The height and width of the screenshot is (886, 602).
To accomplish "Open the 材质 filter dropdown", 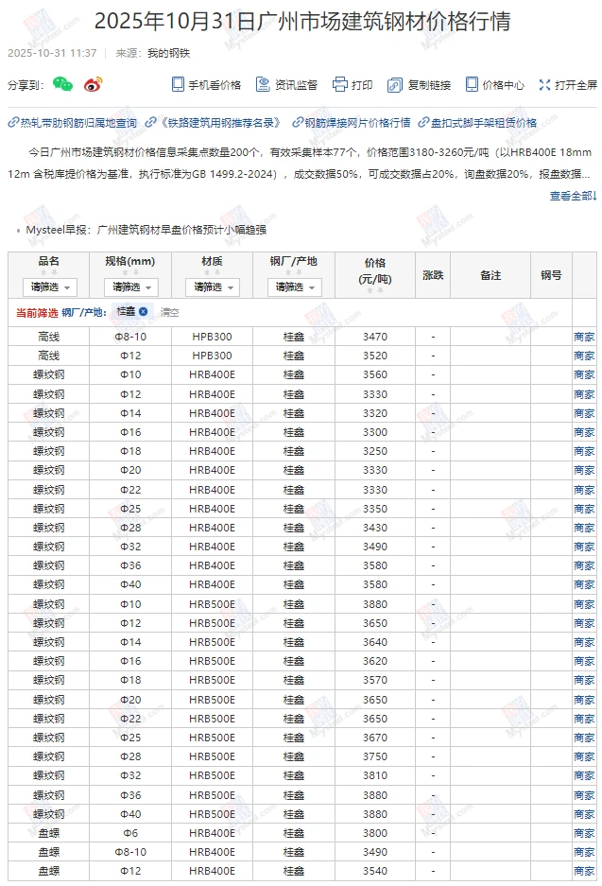I will tap(213, 287).
